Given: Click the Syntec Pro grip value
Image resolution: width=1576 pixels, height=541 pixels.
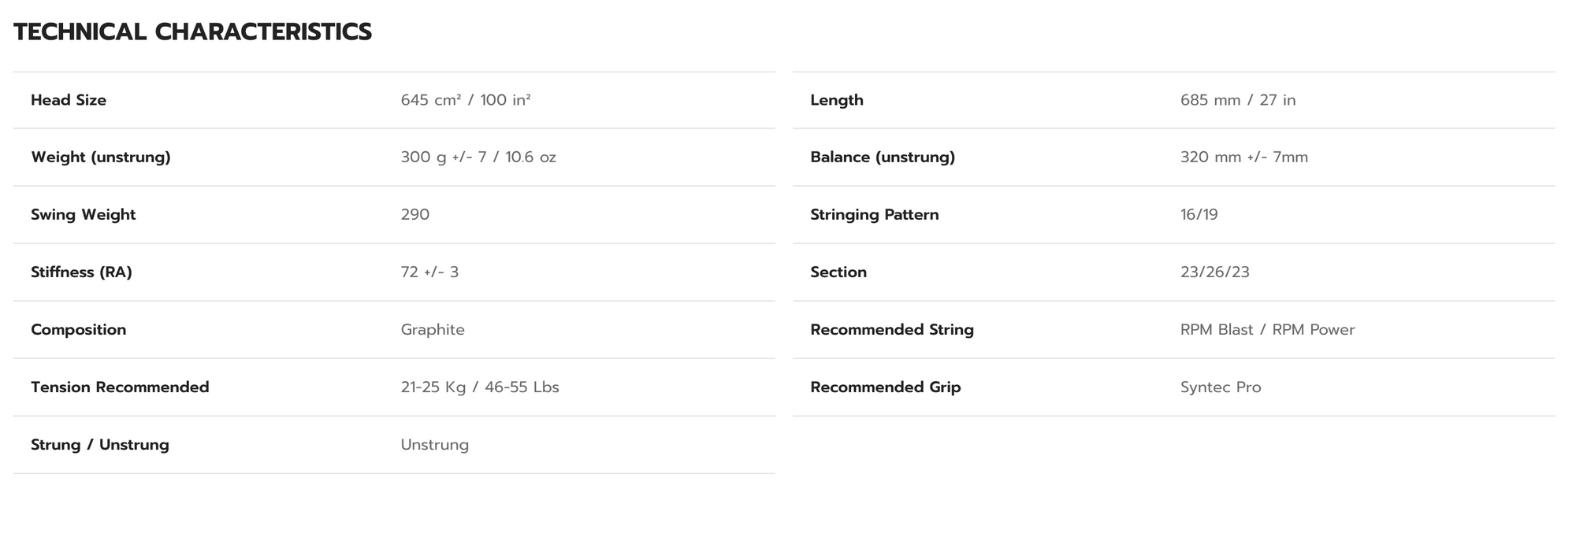Looking at the screenshot, I should point(1221,387).
